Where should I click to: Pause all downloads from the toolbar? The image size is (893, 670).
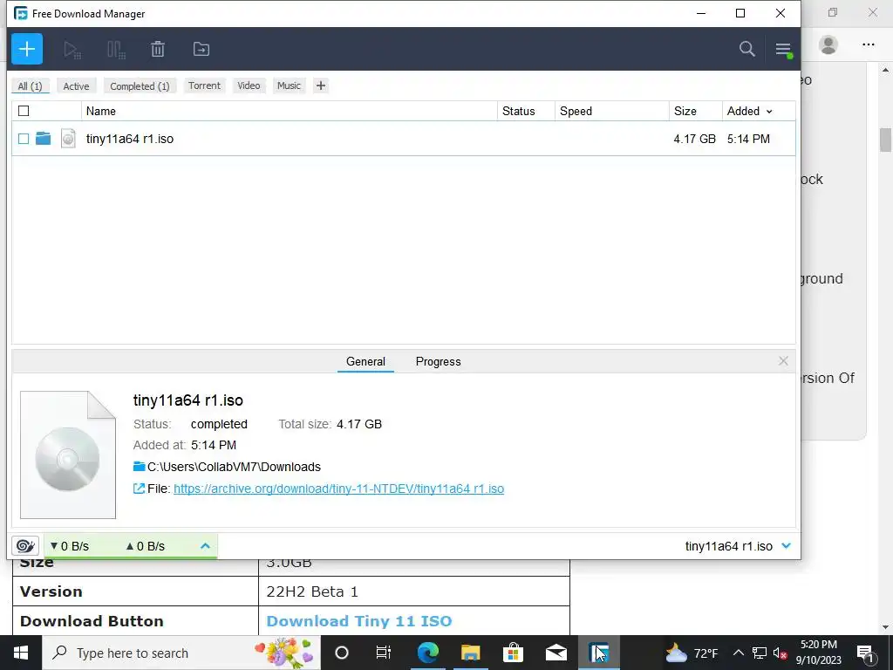[116, 50]
